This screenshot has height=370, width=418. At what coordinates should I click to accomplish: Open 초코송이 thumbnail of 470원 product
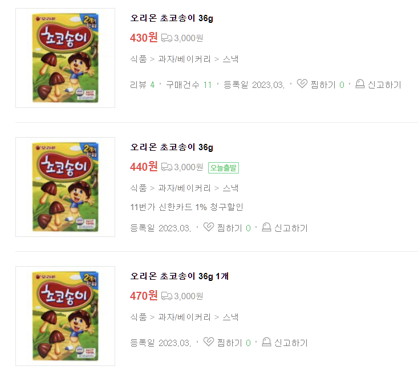[66, 316]
